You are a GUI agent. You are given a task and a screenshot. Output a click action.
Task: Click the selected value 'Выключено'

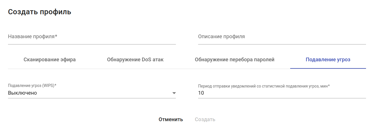point(23,93)
